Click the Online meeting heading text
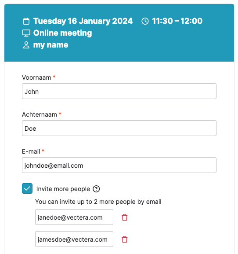238x254 pixels. (62, 33)
